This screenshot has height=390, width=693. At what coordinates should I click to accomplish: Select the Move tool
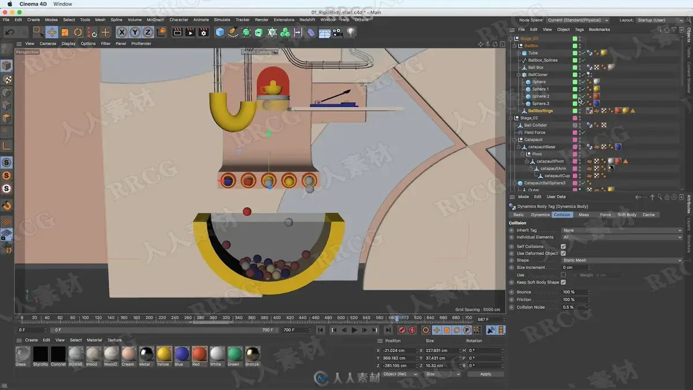coord(51,32)
